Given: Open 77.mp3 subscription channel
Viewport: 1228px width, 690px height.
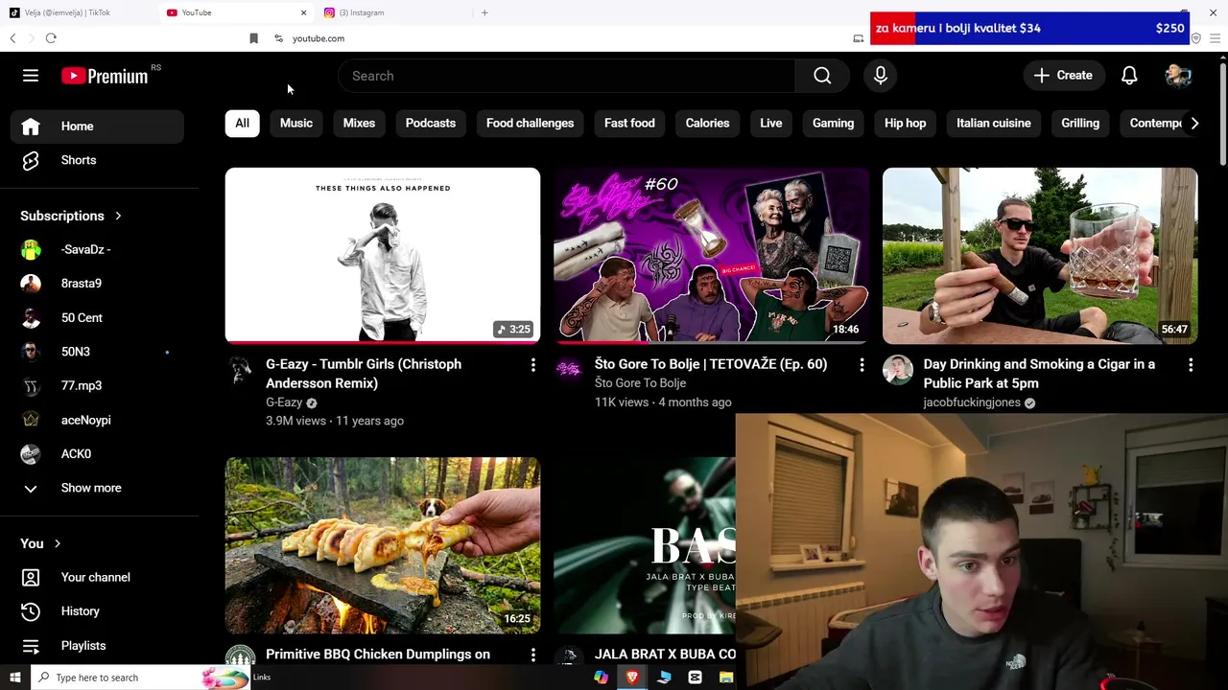Looking at the screenshot, I should click(97, 386).
